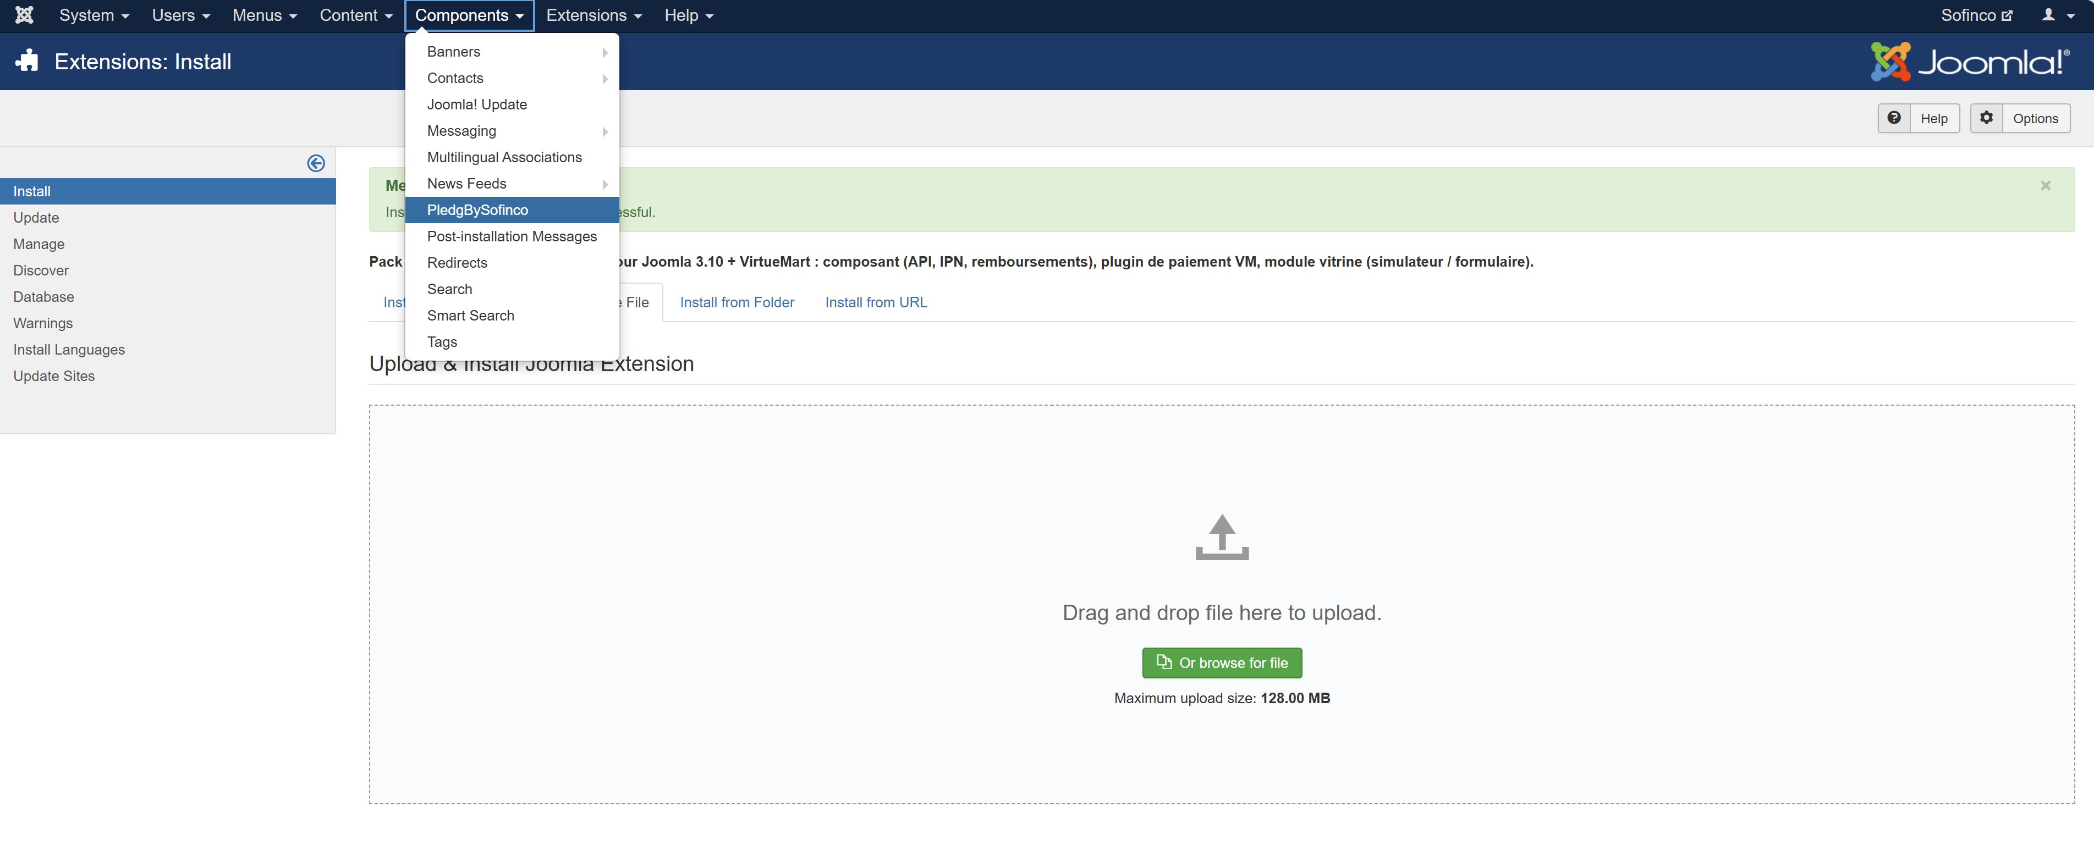Click the Joomla logo icon in top-left corner
The height and width of the screenshot is (851, 2094).
[24, 15]
